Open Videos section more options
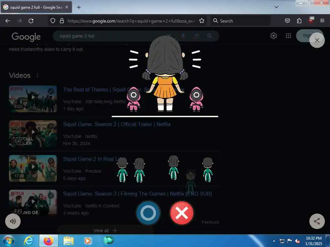The height and width of the screenshot is (247, 330). 37,75
